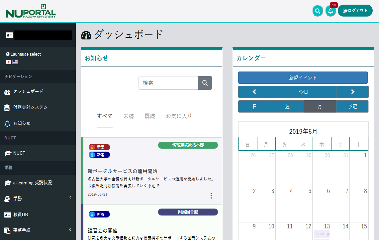The image size is (379, 240).
Task: Click the magnifier button beside 検索 field
Action: (x=205, y=83)
